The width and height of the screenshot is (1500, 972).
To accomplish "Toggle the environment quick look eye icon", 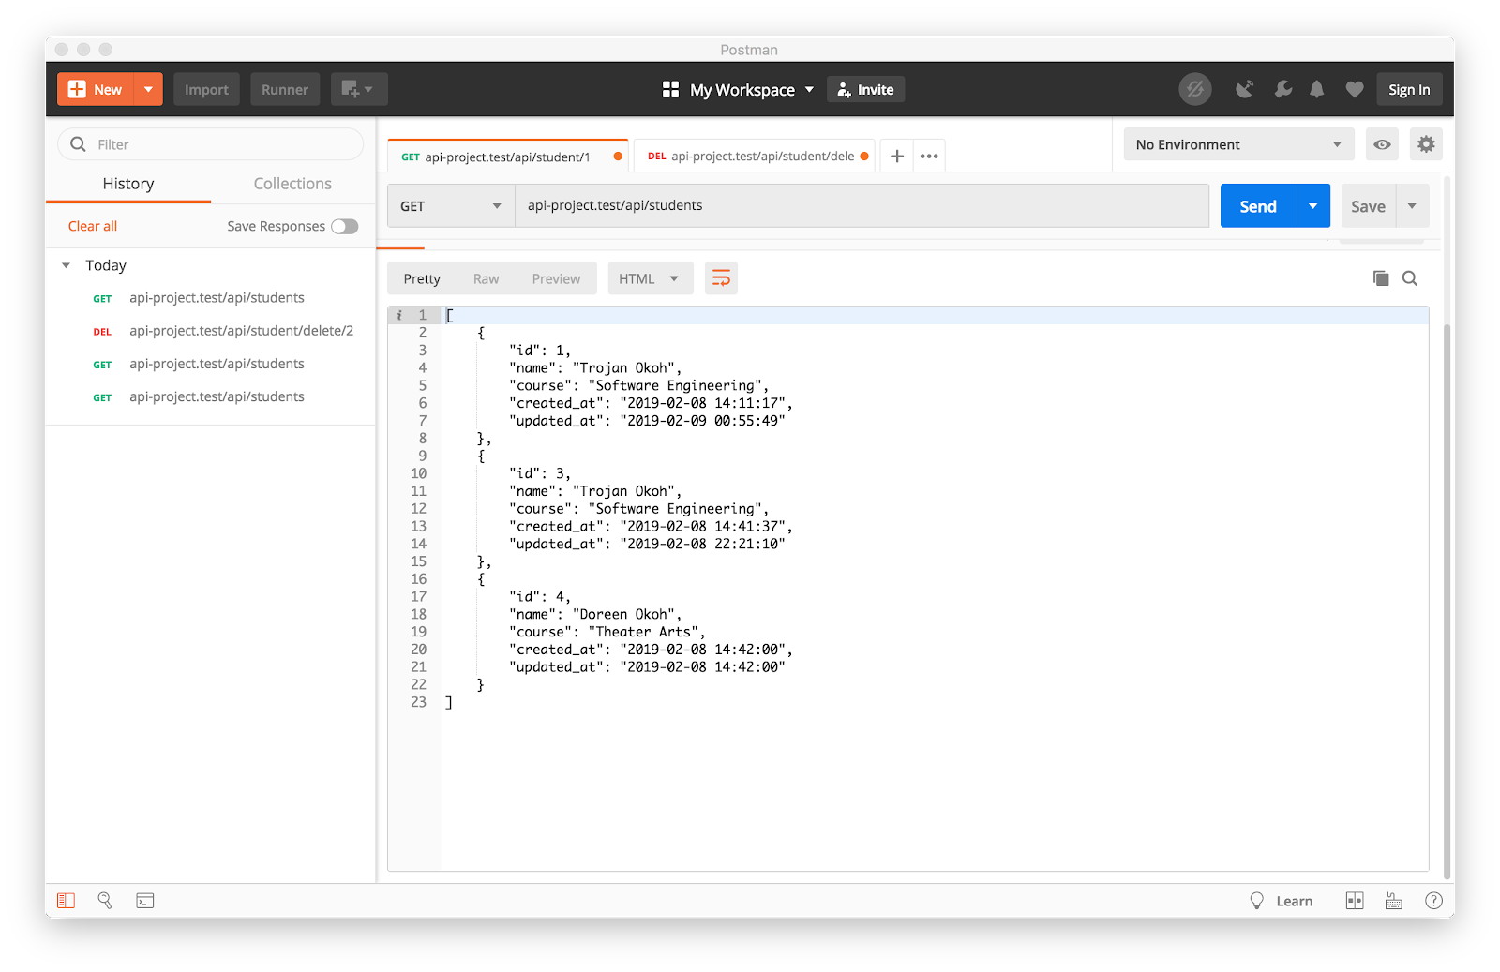I will [1382, 144].
